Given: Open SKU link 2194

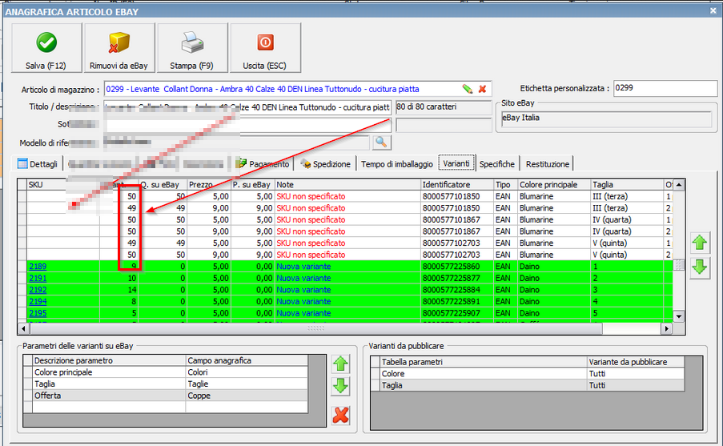Looking at the screenshot, I should [x=38, y=301].
